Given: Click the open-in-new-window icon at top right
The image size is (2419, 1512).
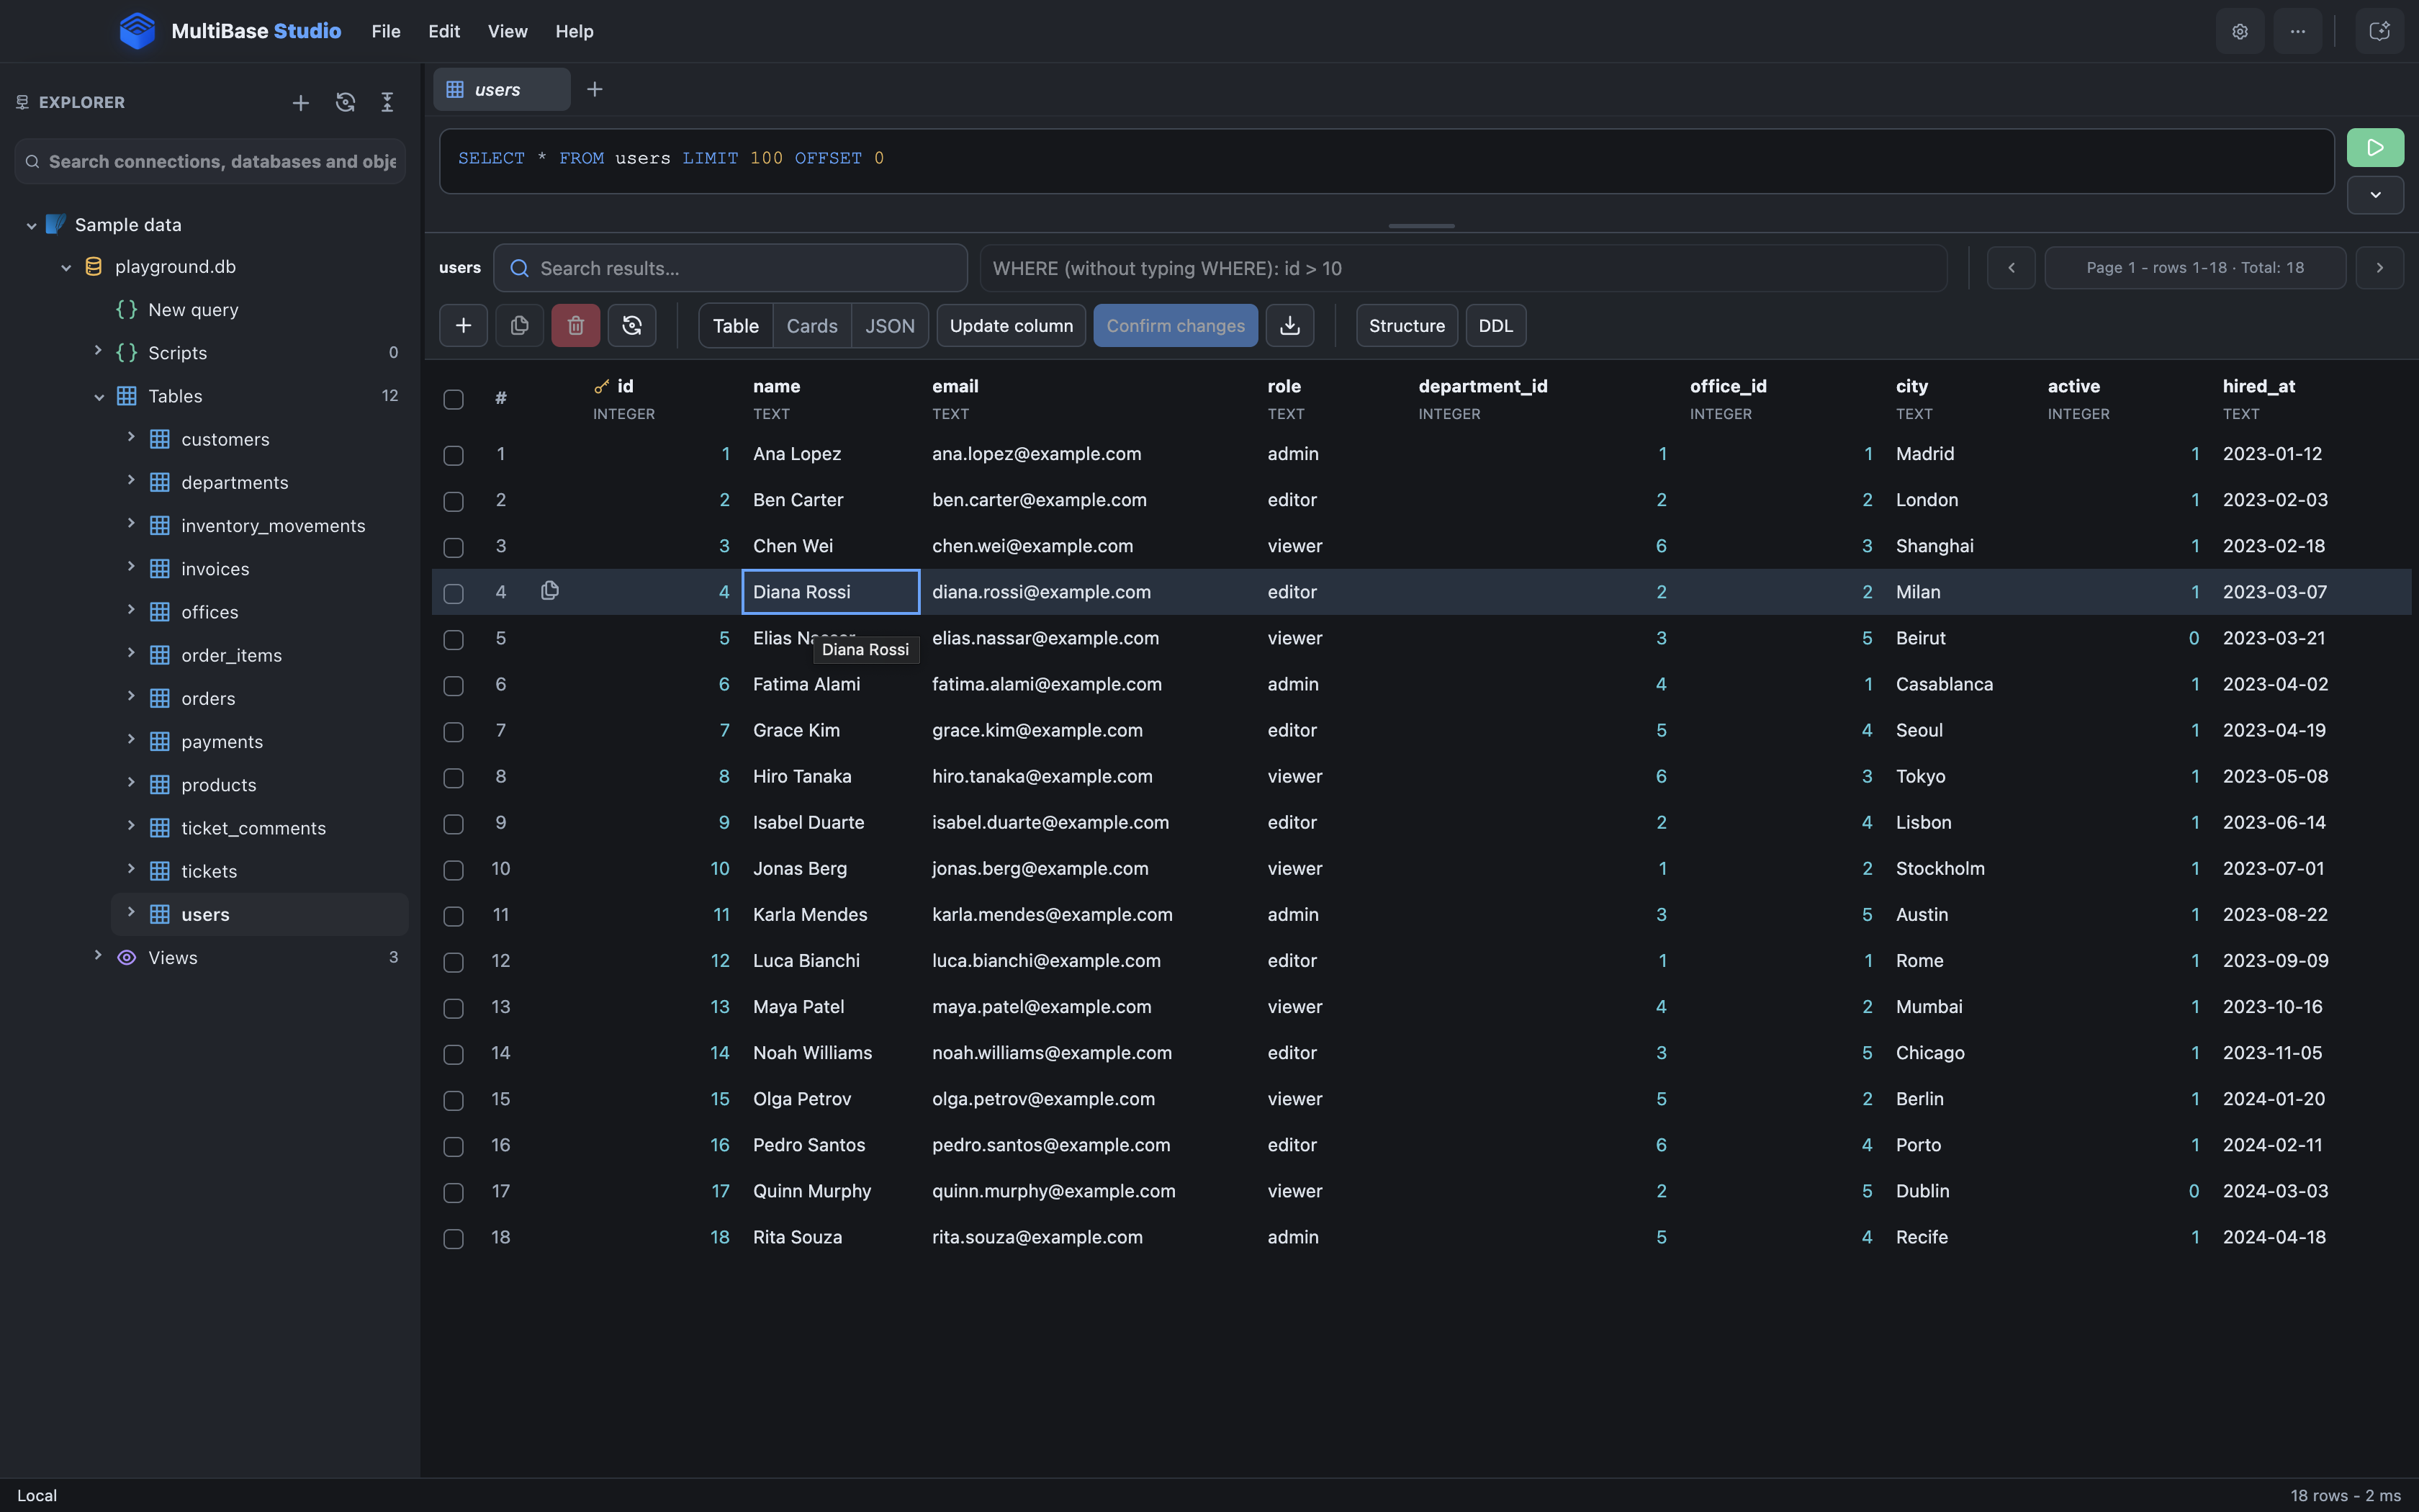Looking at the screenshot, I should coord(2380,31).
